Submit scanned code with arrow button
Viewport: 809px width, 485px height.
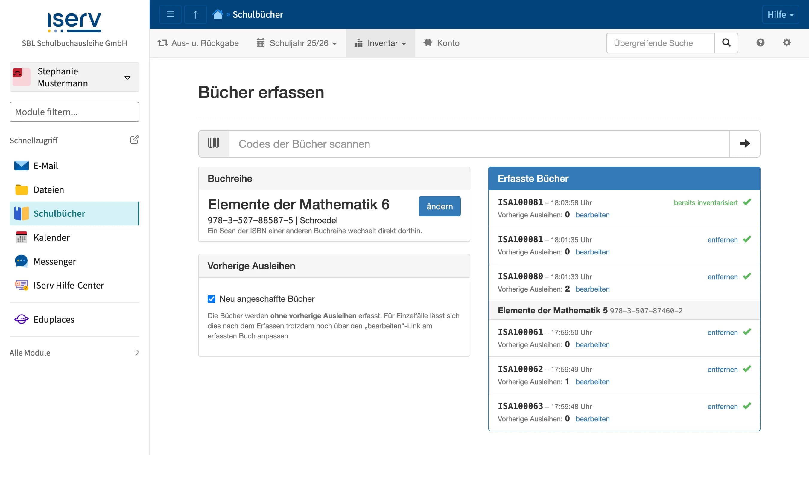click(x=745, y=144)
